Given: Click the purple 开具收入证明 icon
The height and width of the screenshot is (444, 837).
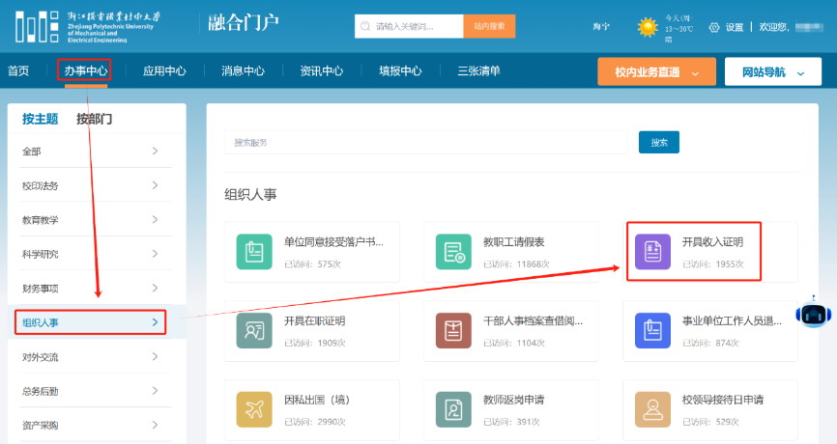Looking at the screenshot, I should [x=652, y=252].
